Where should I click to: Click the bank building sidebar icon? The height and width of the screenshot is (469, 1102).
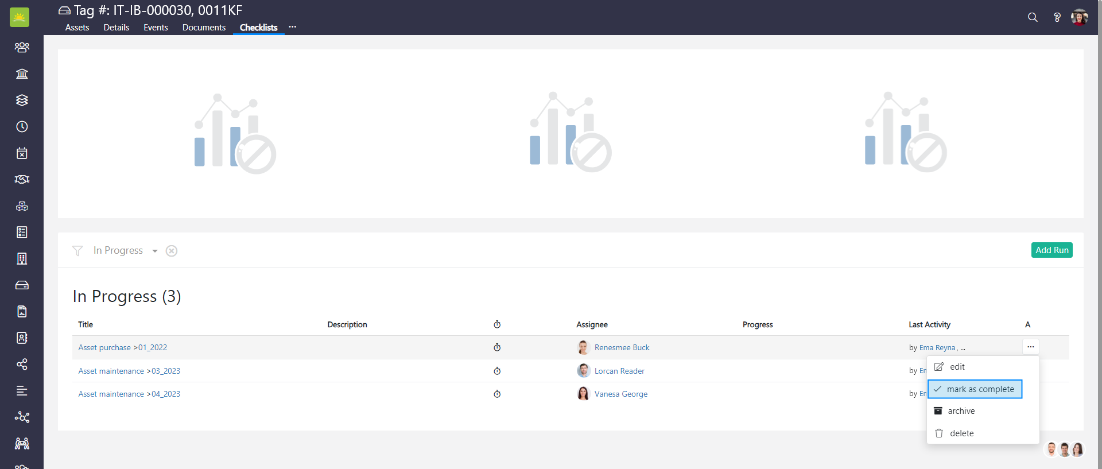tap(22, 74)
